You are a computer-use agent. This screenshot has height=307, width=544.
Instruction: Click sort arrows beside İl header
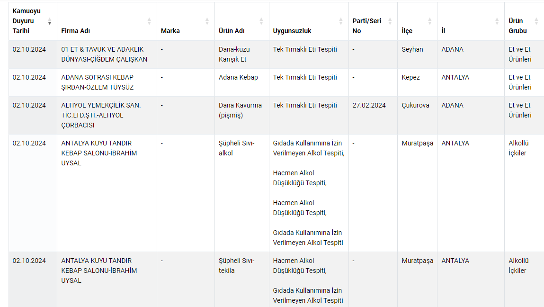[497, 21]
